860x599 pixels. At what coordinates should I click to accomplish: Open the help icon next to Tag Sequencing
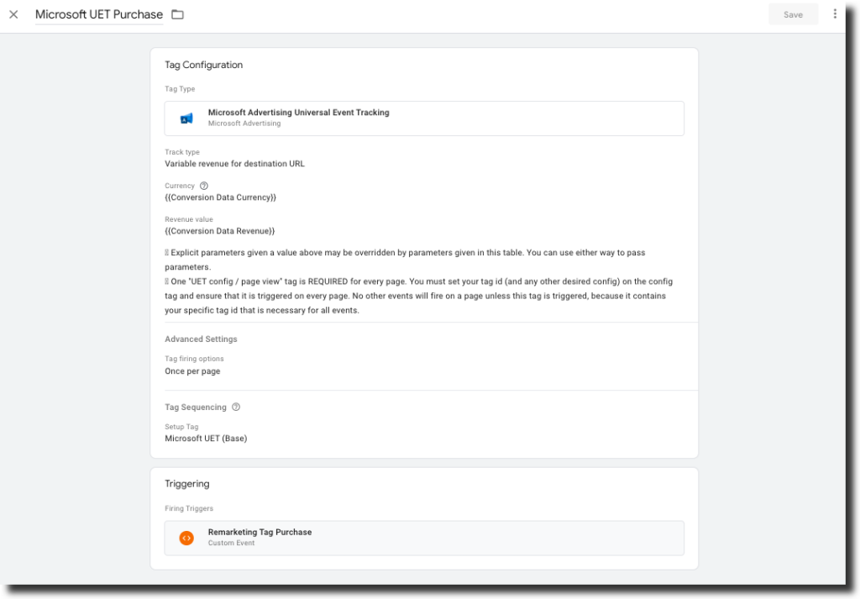coord(236,407)
